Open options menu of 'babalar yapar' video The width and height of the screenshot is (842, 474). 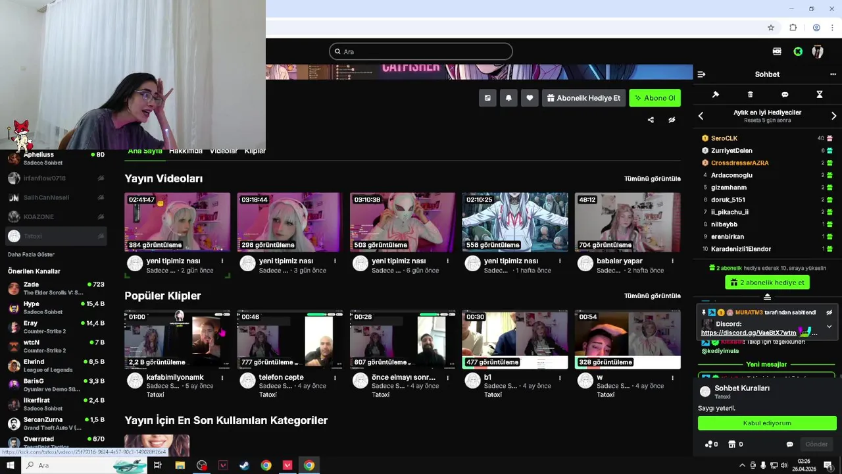(672, 261)
